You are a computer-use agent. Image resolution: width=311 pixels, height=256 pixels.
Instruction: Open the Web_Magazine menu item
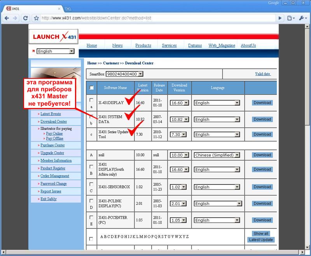(222, 45)
